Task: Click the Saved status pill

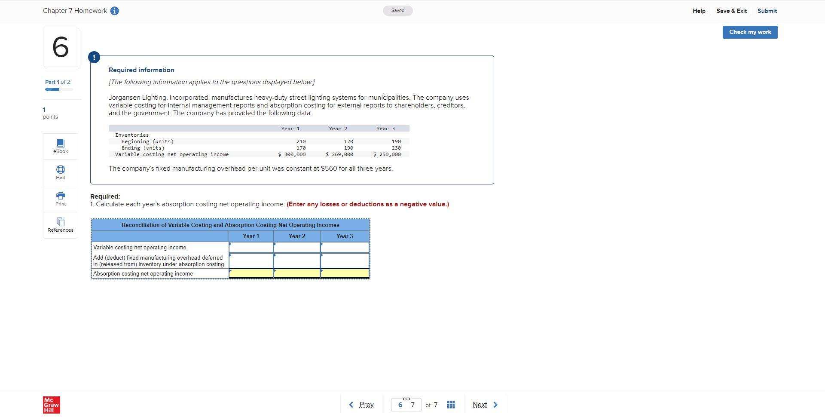Action: click(x=397, y=10)
